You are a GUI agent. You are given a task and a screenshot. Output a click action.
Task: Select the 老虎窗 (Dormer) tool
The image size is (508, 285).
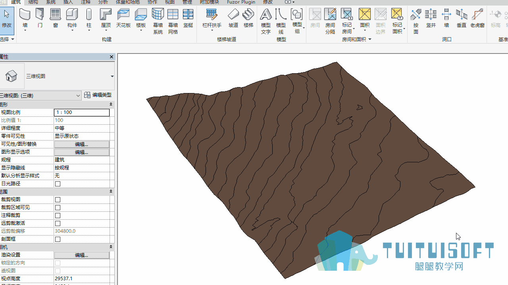477,19
